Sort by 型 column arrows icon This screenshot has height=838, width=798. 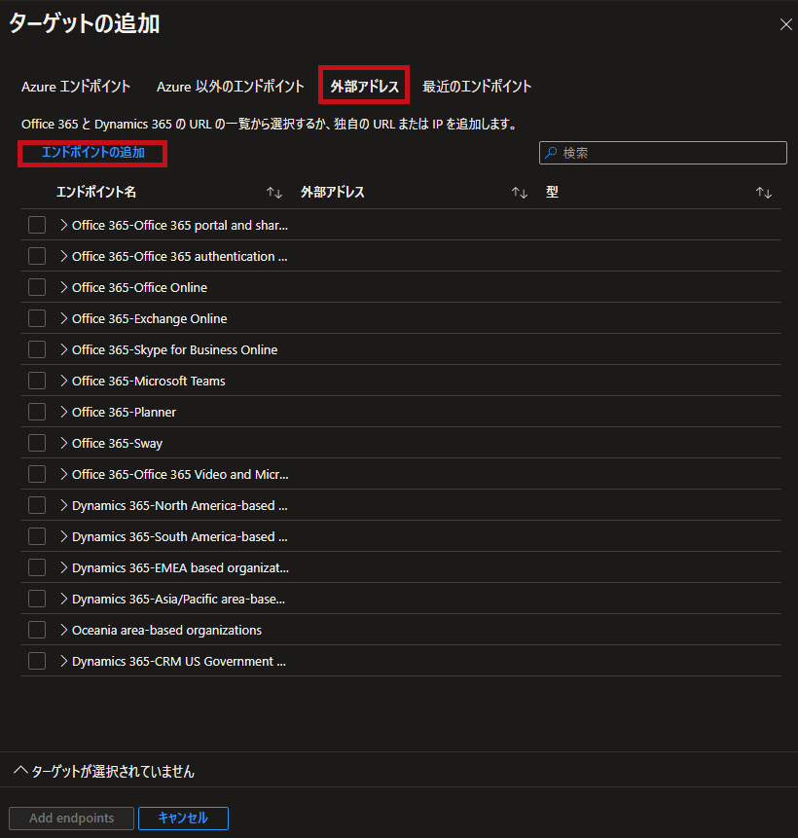764,193
